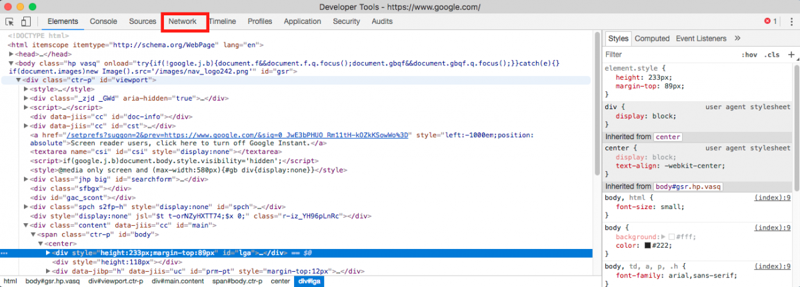The height and width of the screenshot is (287, 800).
Task: Collapse the div viewport node
Action: (x=19, y=80)
